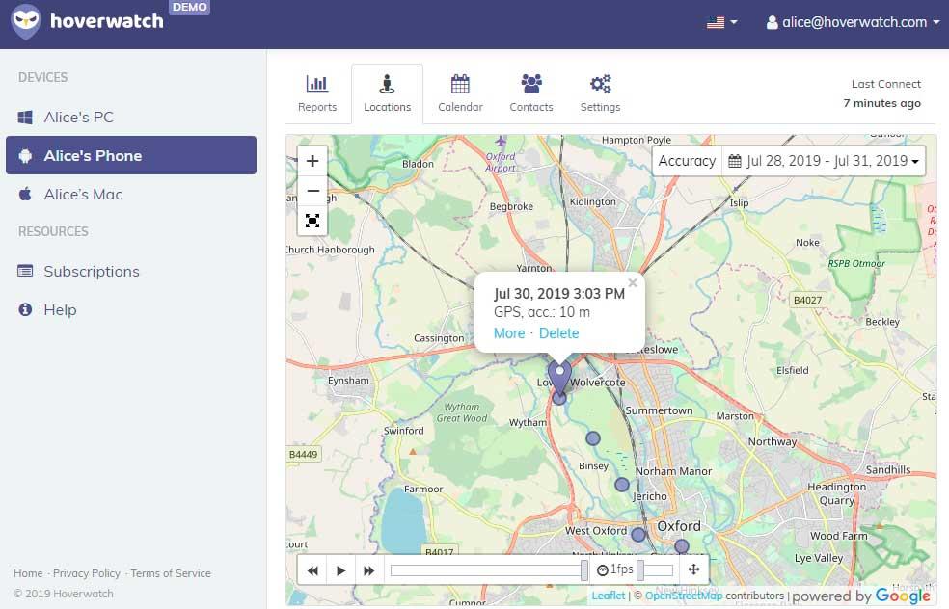This screenshot has width=949, height=609.
Task: Click the 'Jul 30, 2019 3:03 PM' popup text
Action: tap(558, 294)
